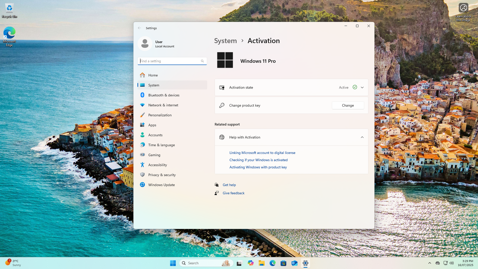Open Bluetooth & devices settings
The image size is (478, 269).
point(164,95)
